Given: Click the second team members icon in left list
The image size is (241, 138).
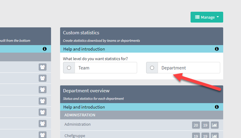Looking at the screenshot, I should 43,78.
